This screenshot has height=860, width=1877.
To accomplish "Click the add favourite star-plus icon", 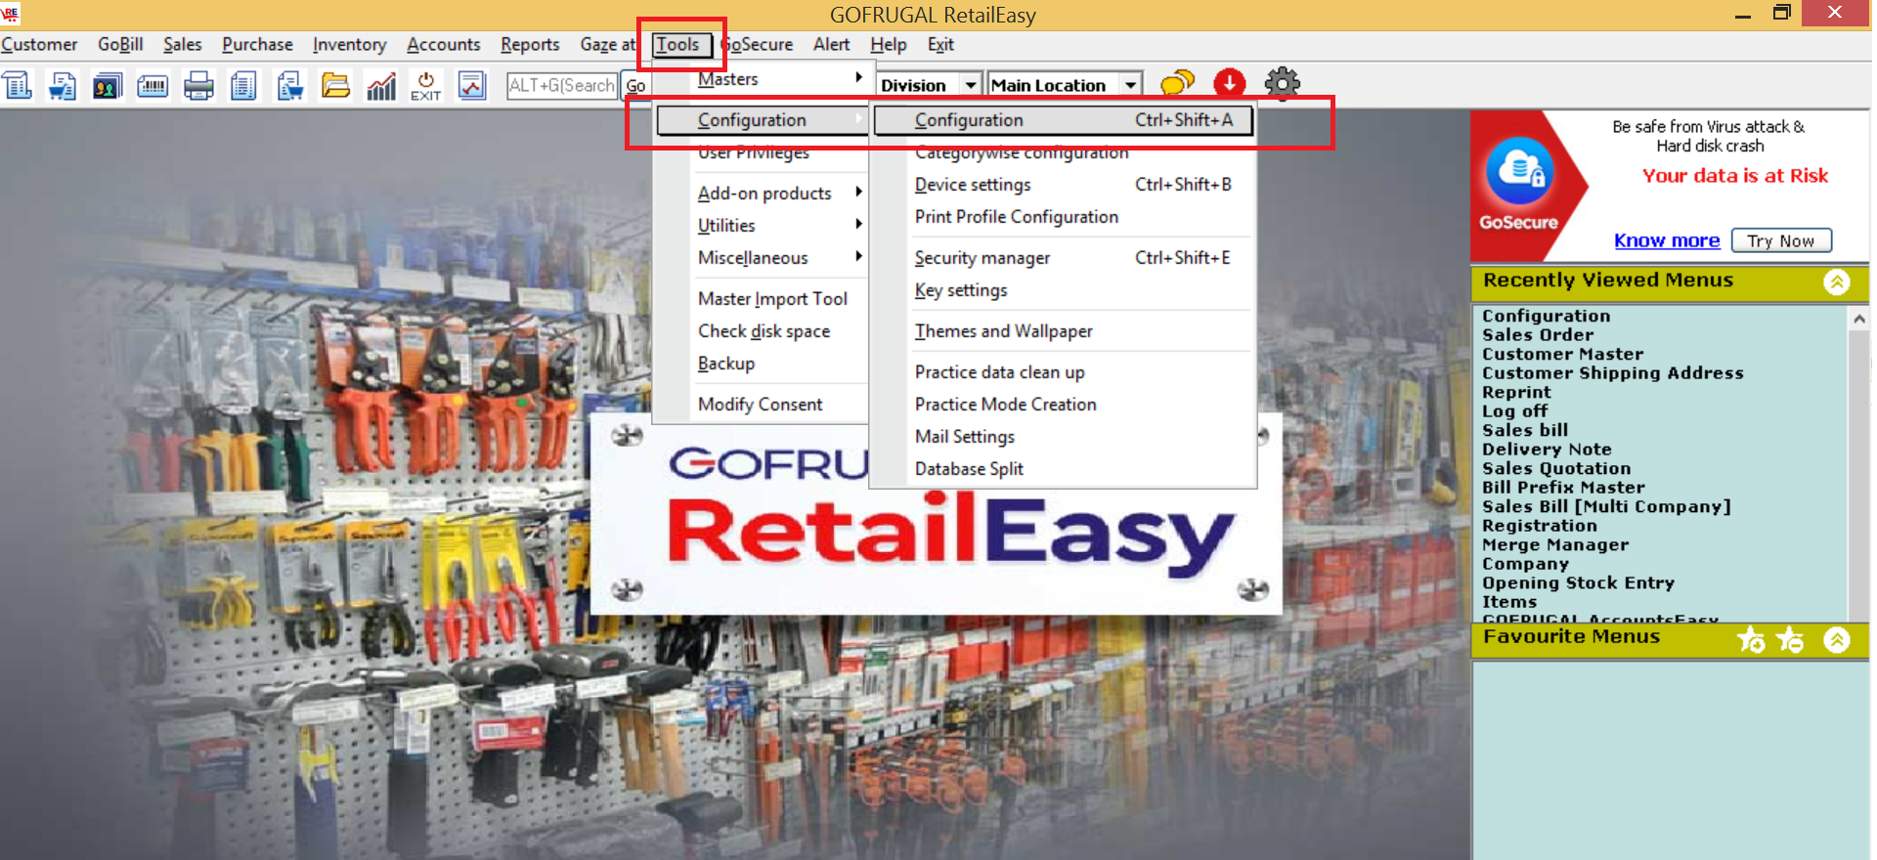I will (x=1751, y=639).
